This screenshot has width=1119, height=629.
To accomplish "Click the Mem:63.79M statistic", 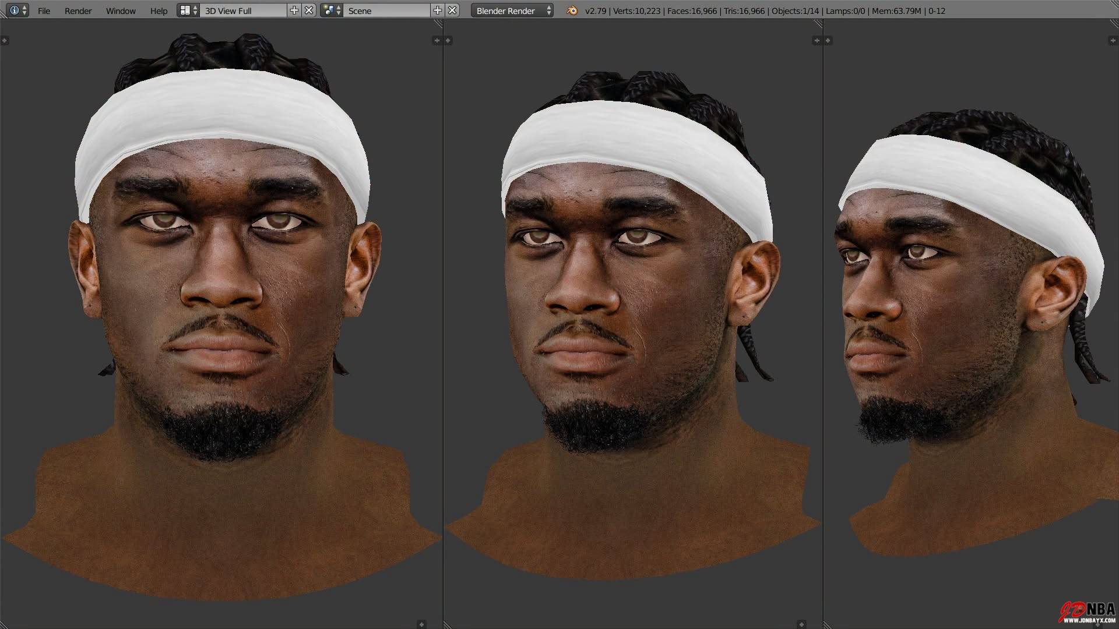I will (896, 11).
